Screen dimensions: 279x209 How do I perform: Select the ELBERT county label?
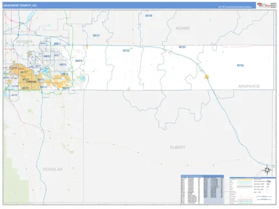178,147
